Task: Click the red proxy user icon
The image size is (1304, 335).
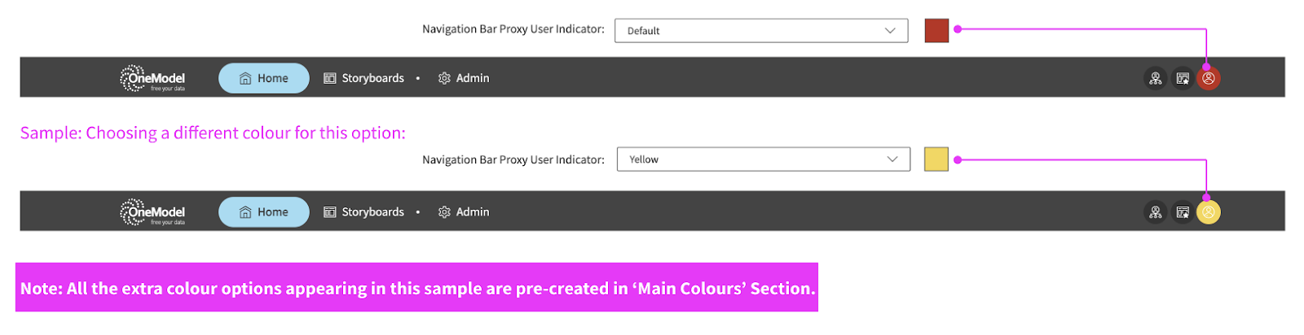Action: (1208, 79)
